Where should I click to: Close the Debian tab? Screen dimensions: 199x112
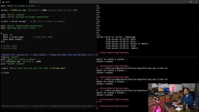tap(27, 2)
